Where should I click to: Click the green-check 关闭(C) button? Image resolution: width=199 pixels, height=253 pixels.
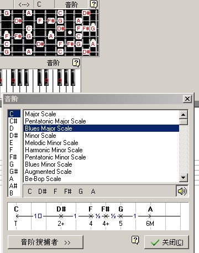coord(166,242)
